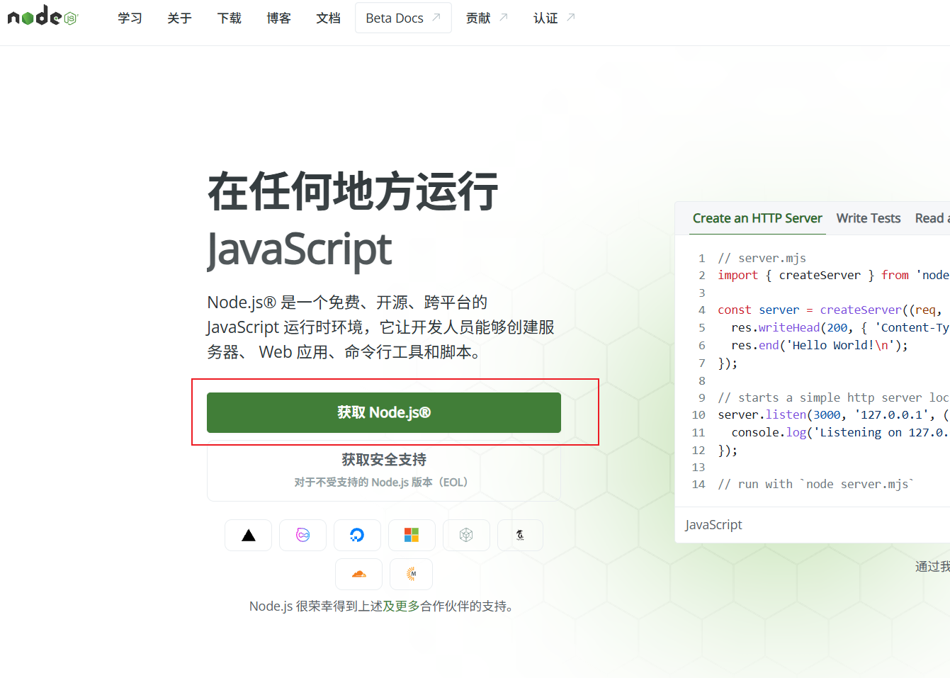
Task: Click the green 获取 Node.js® button
Action: [384, 412]
